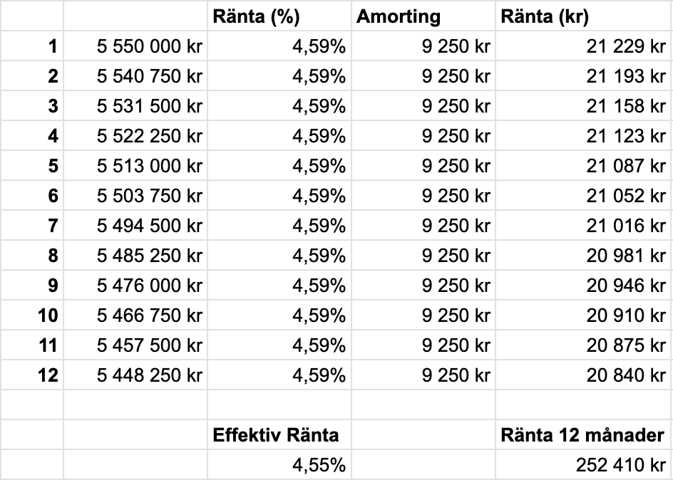Select the 252 410 kr total cell
Viewport: 673px width, 480px height.
(x=583, y=466)
